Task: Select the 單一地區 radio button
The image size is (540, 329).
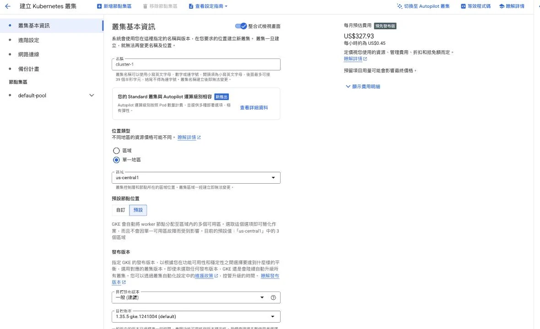Action: [116, 160]
